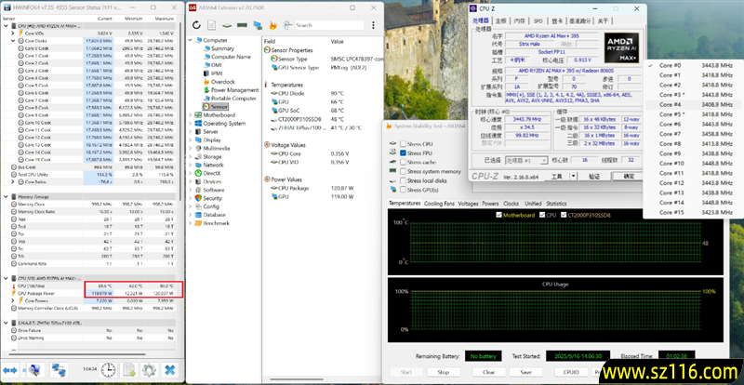744x385 pixels.
Task: Click the HWiNFO log file icon
Action: 129,370
